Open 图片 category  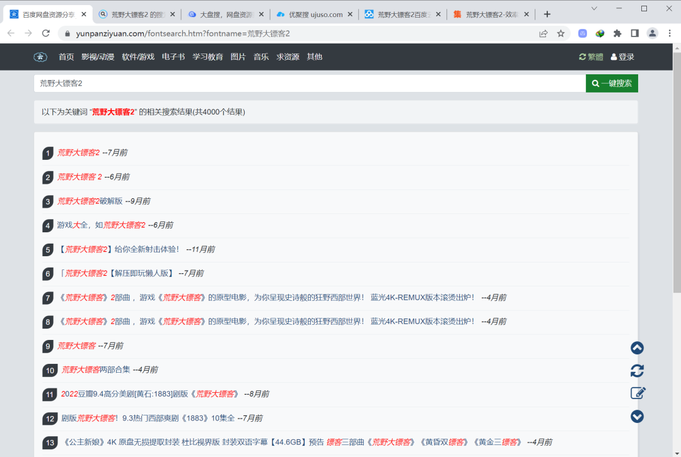tap(238, 57)
